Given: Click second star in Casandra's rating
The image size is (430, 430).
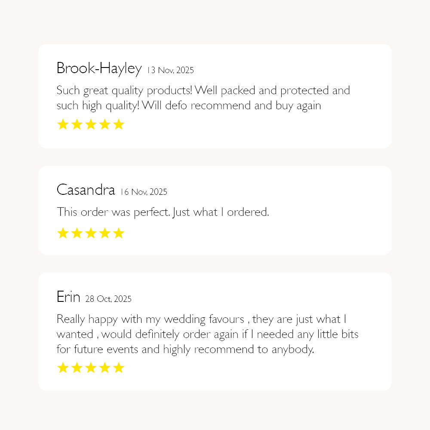Looking at the screenshot, I should [x=77, y=233].
